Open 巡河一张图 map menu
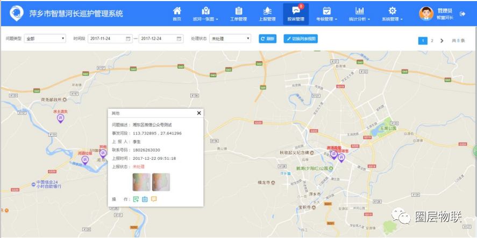The height and width of the screenshot is (238, 477). pyautogui.click(x=205, y=14)
